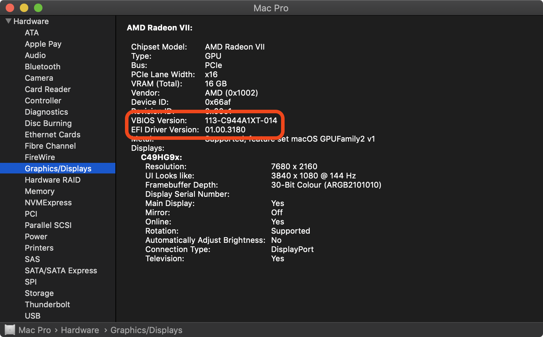Image resolution: width=543 pixels, height=337 pixels.
Task: Select Thunderbolt in the sidebar
Action: tap(47, 304)
